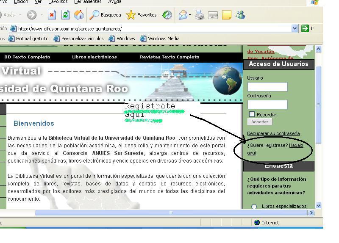The height and width of the screenshot is (243, 339).
Task: Click the Edit page icon
Action: point(213,15)
